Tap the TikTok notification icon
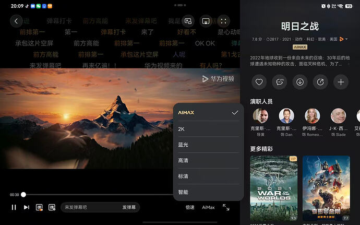Screen dimensions: 360x225 tap(27, 6)
